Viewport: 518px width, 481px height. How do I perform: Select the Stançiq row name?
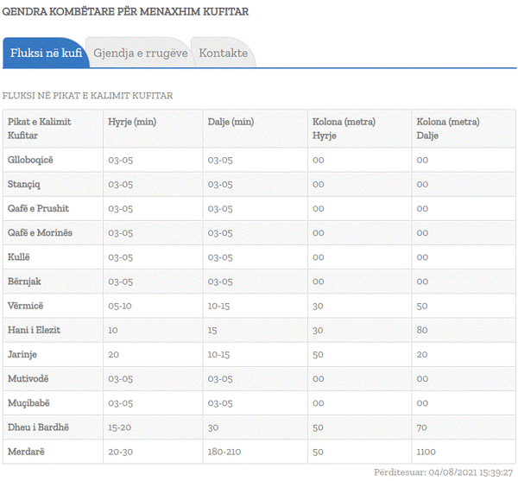pos(24,184)
